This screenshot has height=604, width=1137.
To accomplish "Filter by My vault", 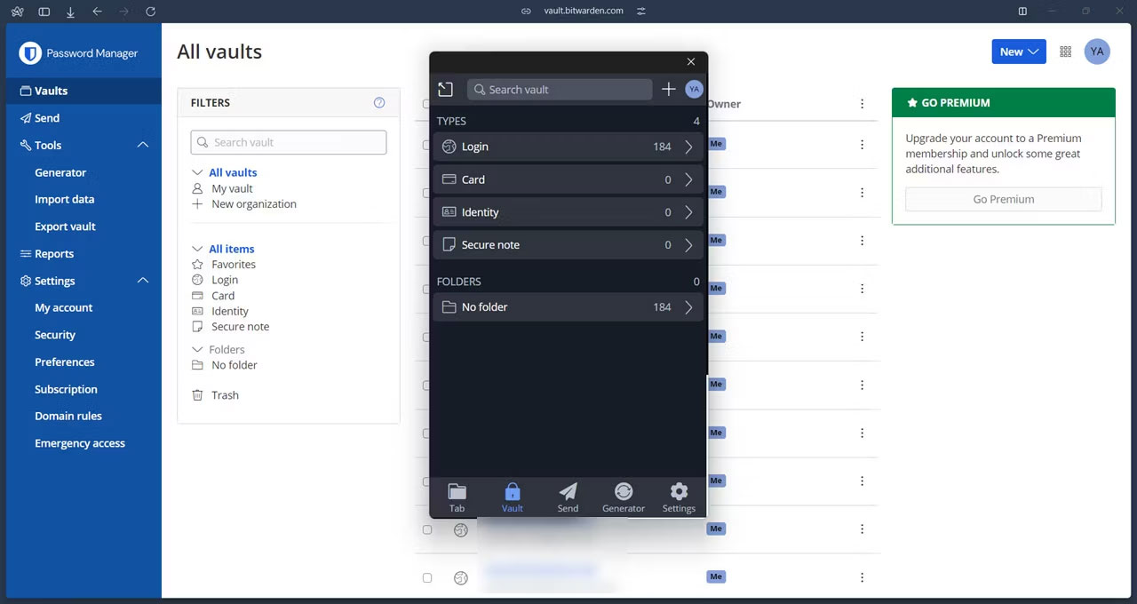I will (x=232, y=188).
